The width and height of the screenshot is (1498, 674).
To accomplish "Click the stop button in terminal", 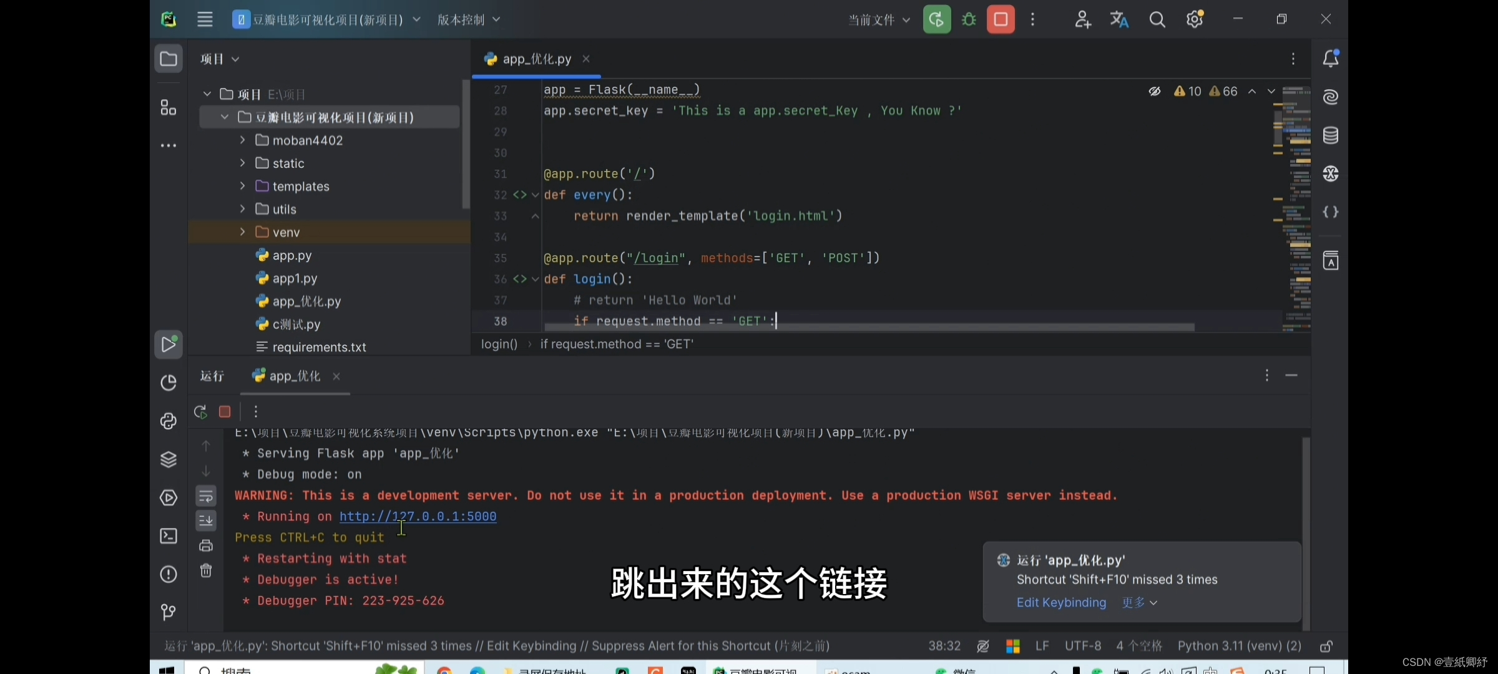I will (x=223, y=411).
